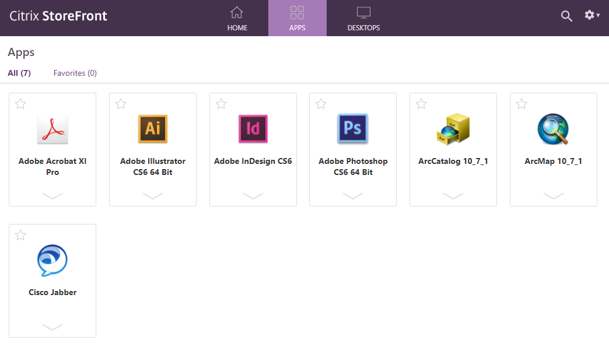609x347 pixels.
Task: Expand the ArcMap 10_7_1 card chevron
Action: tap(553, 195)
